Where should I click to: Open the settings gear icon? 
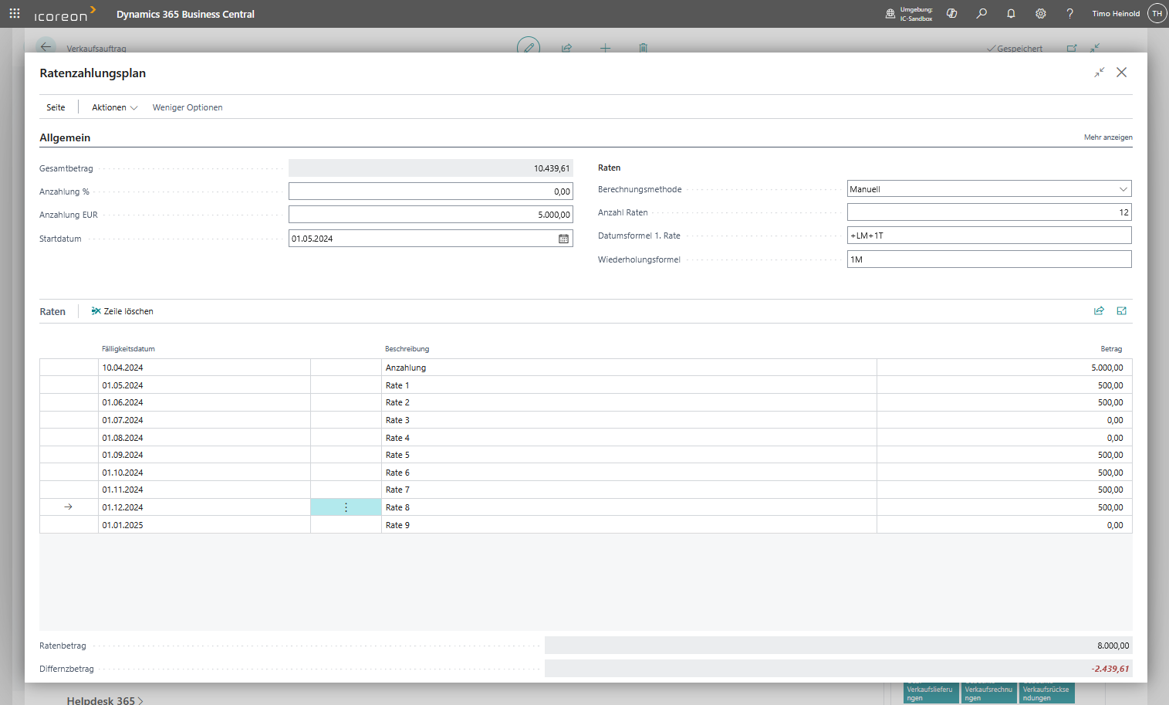(1040, 14)
